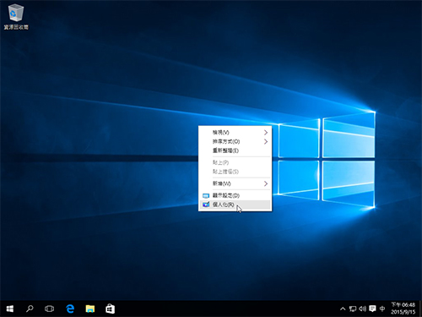
Task: Expand the 排序方式(O) submenu arrow
Action: tap(266, 141)
